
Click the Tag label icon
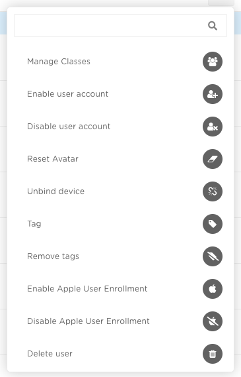pyautogui.click(x=213, y=224)
